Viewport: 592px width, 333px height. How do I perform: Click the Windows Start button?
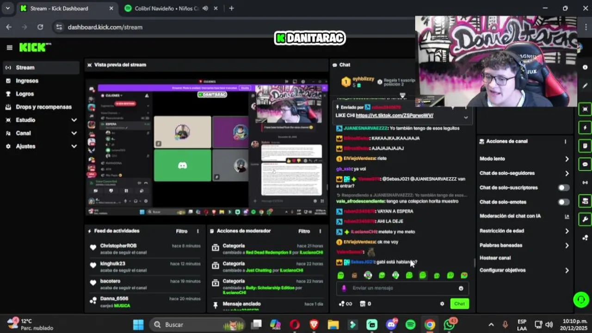(138, 325)
